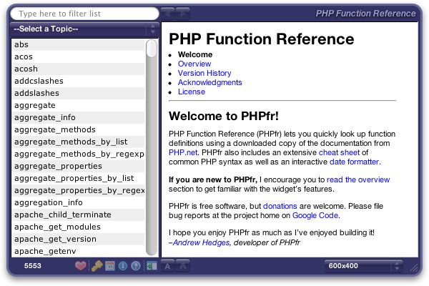Image resolution: width=429 pixels, height=286 pixels.
Task: Select aggregation_info in the list
Action: (x=78, y=202)
